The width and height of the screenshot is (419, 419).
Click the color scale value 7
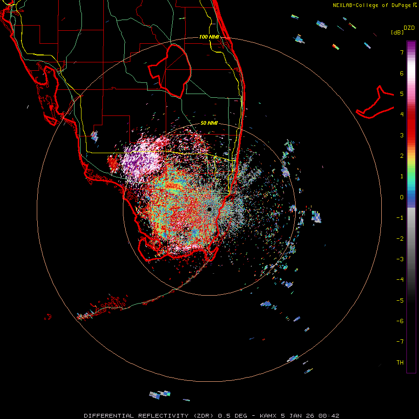pos(402,52)
